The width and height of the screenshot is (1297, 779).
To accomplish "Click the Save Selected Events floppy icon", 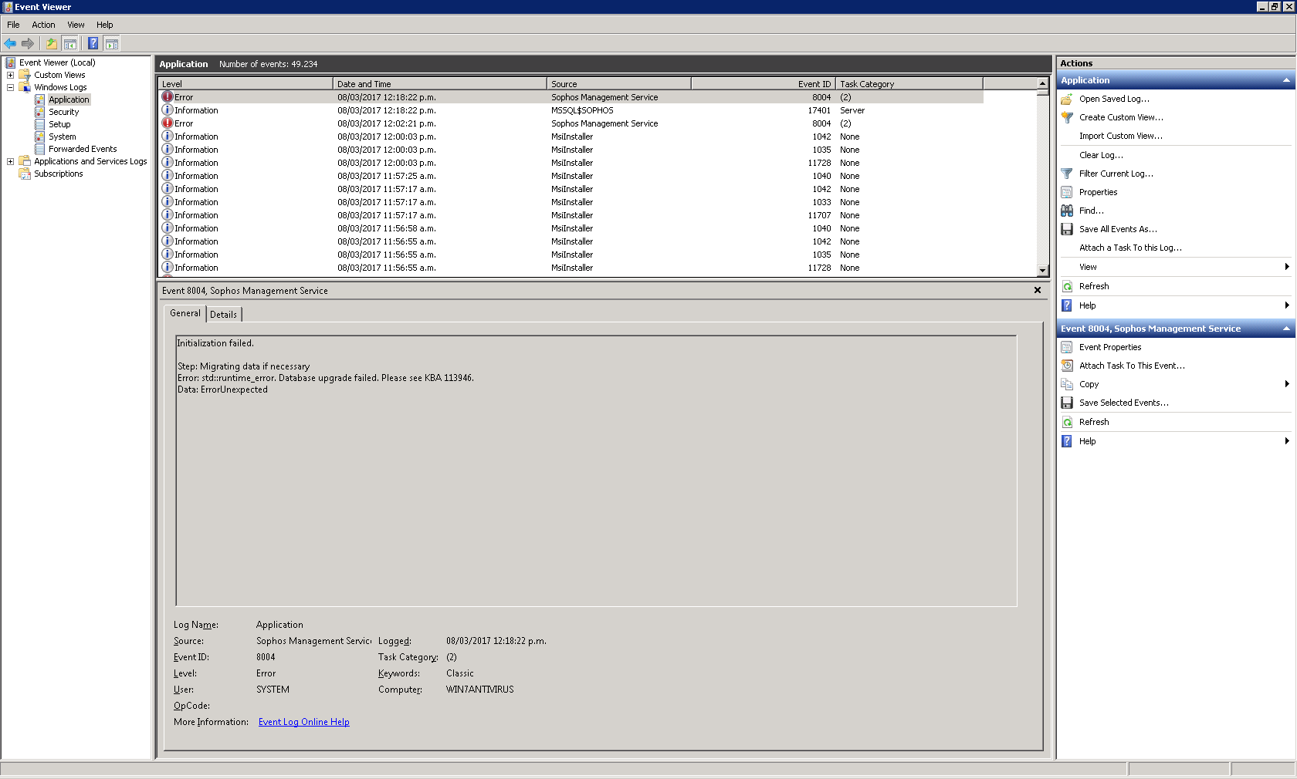I will (1067, 403).
